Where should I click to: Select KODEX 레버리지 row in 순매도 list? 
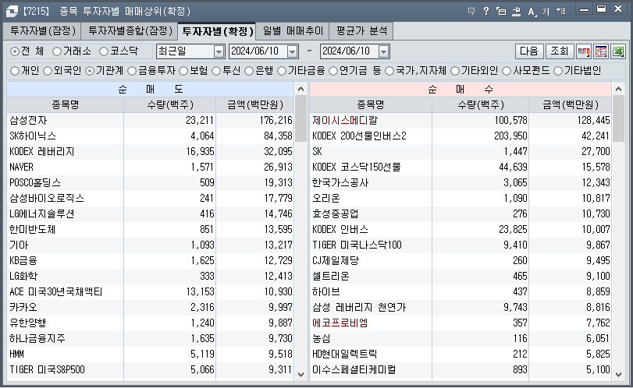point(151,151)
